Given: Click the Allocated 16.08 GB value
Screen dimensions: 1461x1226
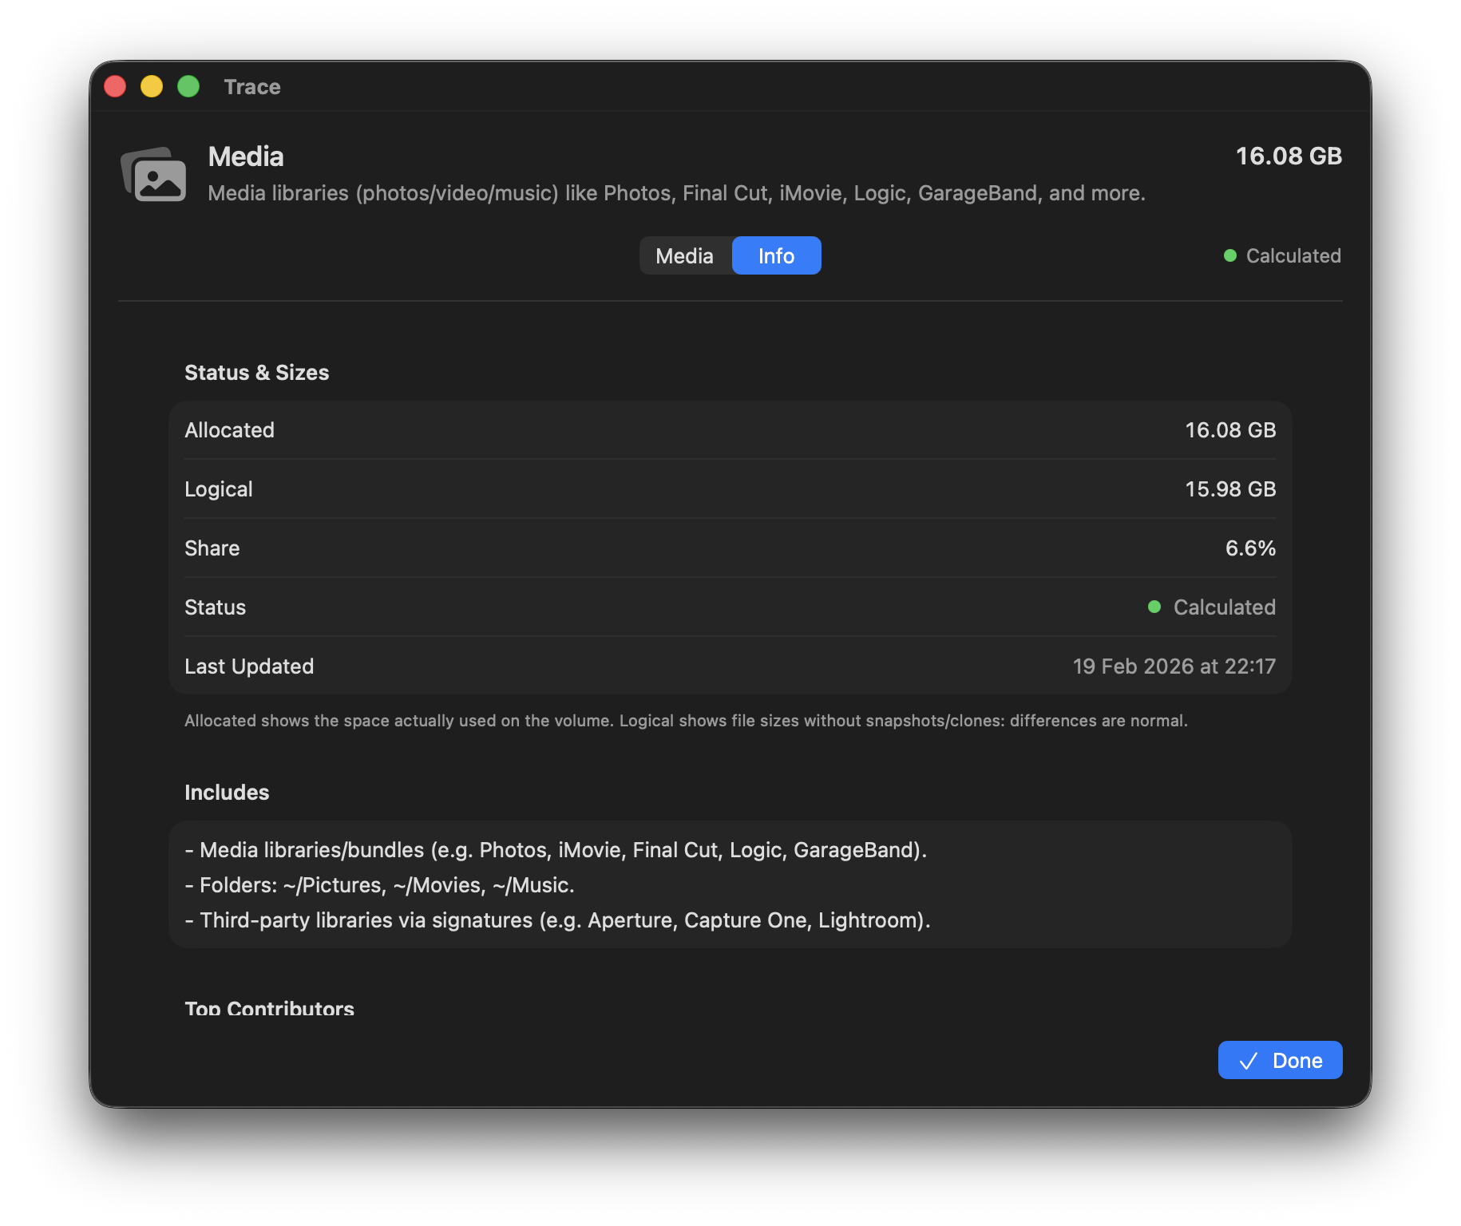Looking at the screenshot, I should 1229,430.
